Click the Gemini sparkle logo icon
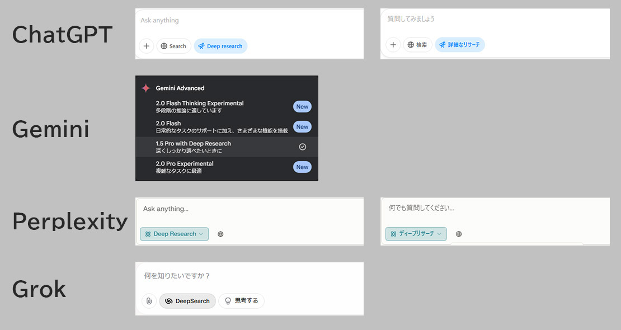Image resolution: width=621 pixels, height=330 pixels. tap(146, 88)
